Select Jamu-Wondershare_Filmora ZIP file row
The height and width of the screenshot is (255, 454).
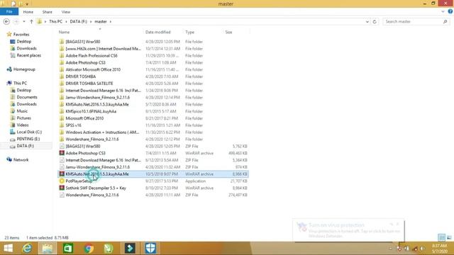click(153, 167)
